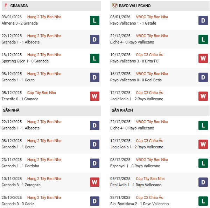
Task: Click the D badge for Real Avila 1-1 Rayo Vallecano
Action: 203,182
